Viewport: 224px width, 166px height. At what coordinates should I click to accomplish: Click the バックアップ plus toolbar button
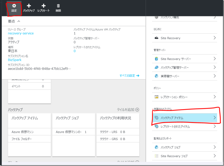(x=29, y=8)
